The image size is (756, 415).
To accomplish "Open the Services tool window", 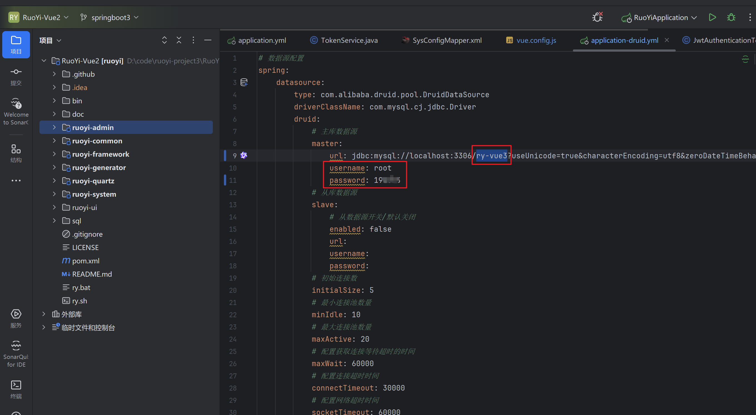I will (x=16, y=318).
